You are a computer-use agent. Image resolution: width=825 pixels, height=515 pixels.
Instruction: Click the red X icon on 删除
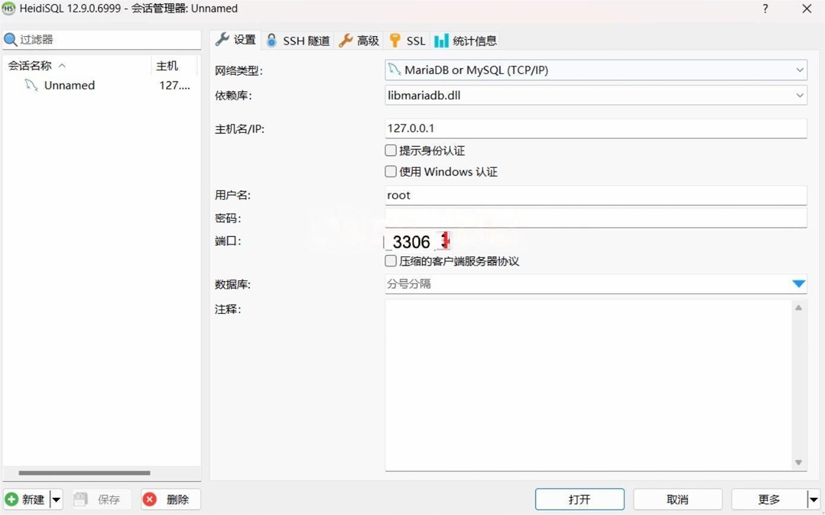click(x=150, y=499)
